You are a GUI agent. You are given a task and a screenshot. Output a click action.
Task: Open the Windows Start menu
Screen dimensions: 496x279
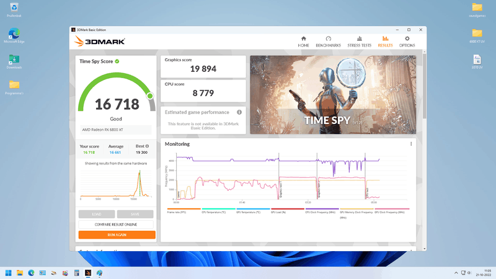pyautogui.click(x=9, y=273)
